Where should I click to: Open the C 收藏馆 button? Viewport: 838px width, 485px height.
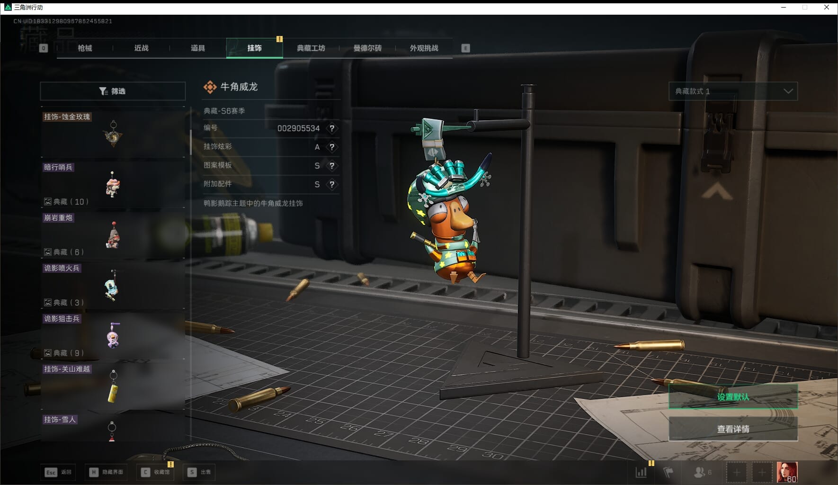pos(155,472)
